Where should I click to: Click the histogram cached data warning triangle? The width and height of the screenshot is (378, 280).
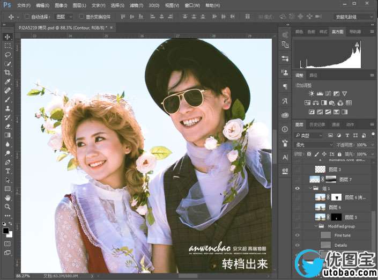[357, 45]
